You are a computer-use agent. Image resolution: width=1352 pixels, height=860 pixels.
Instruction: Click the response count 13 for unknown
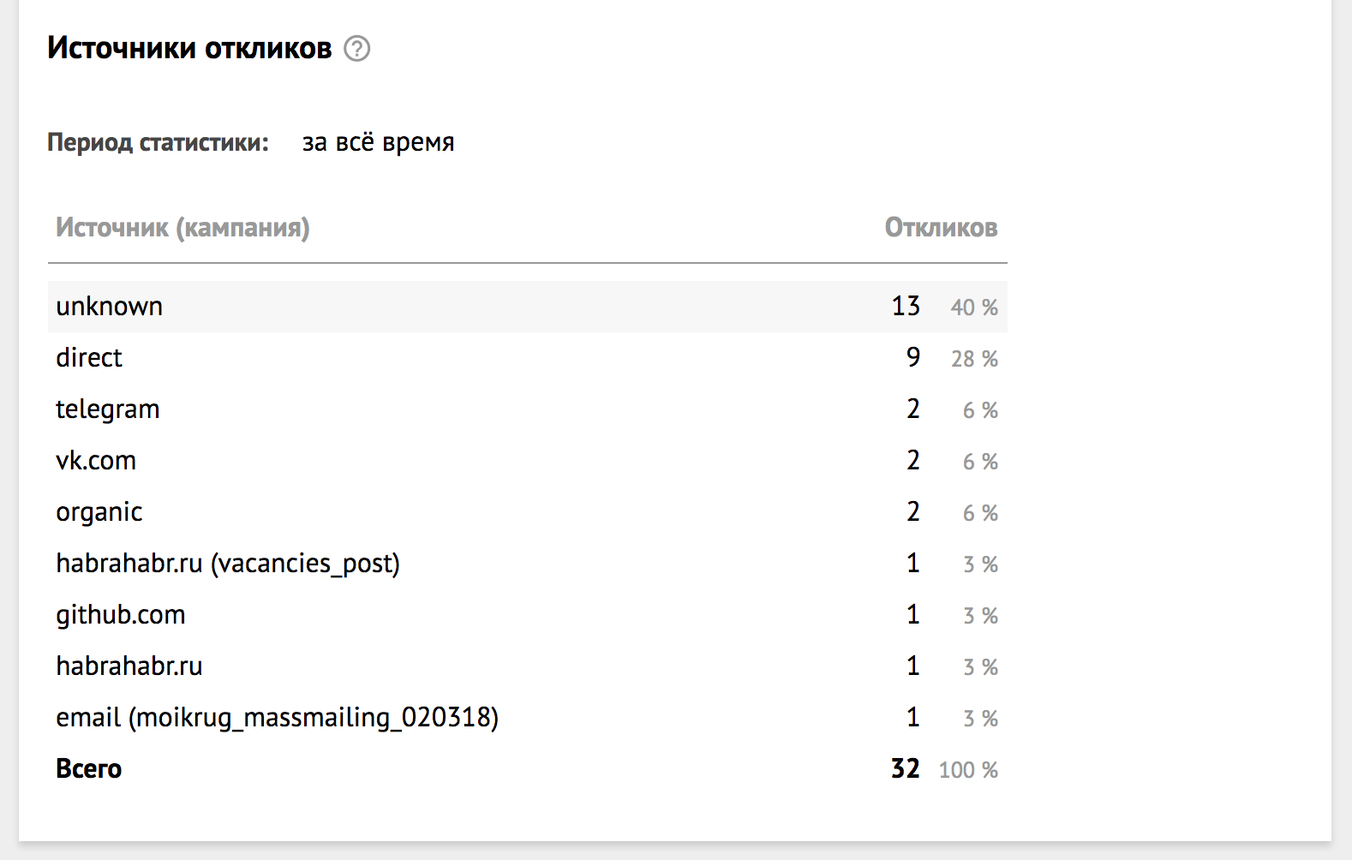tap(906, 307)
